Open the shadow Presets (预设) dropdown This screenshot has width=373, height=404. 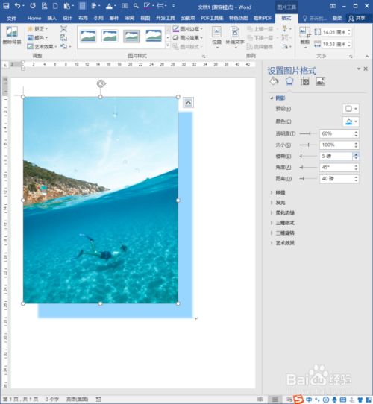tap(351, 109)
